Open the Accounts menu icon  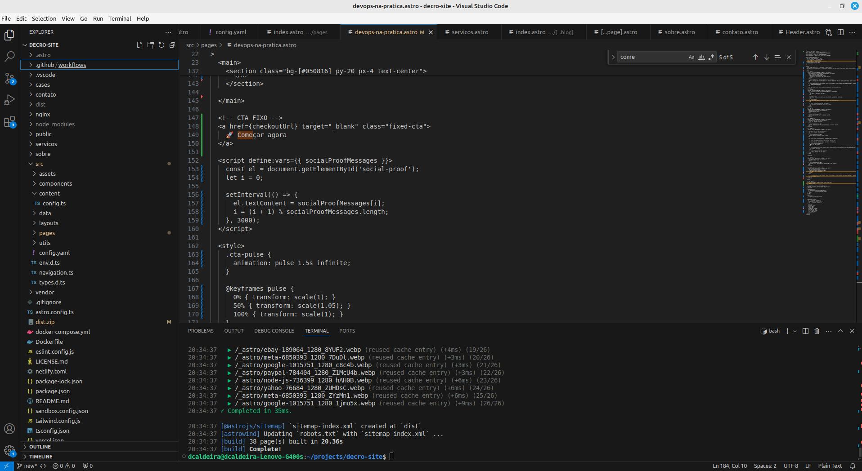click(9, 429)
